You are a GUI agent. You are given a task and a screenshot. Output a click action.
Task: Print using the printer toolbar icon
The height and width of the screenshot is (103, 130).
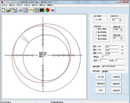(x=20, y=10)
